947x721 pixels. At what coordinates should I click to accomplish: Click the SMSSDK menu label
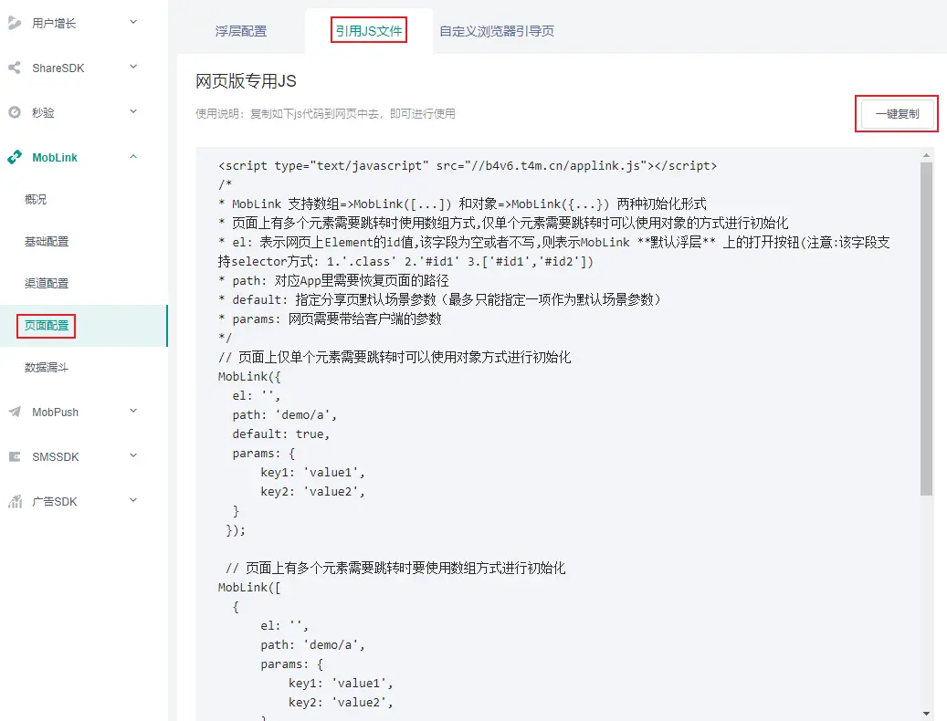tap(56, 456)
